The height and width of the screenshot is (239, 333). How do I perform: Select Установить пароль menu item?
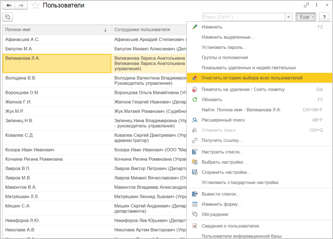point(224,47)
